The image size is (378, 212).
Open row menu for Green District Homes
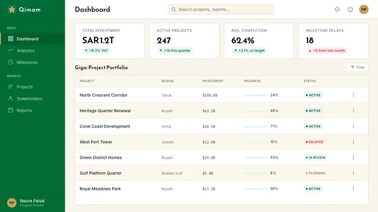[x=353, y=157]
